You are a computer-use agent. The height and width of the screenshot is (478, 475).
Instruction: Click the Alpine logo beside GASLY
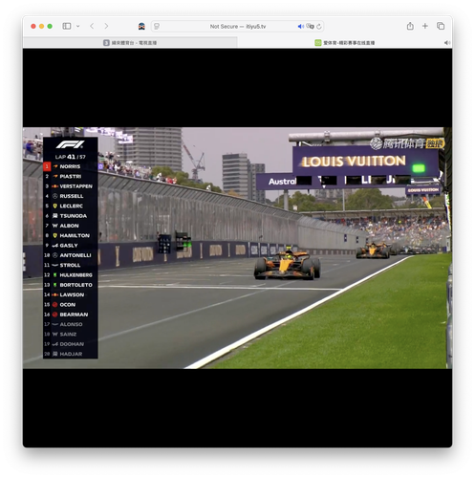55,246
